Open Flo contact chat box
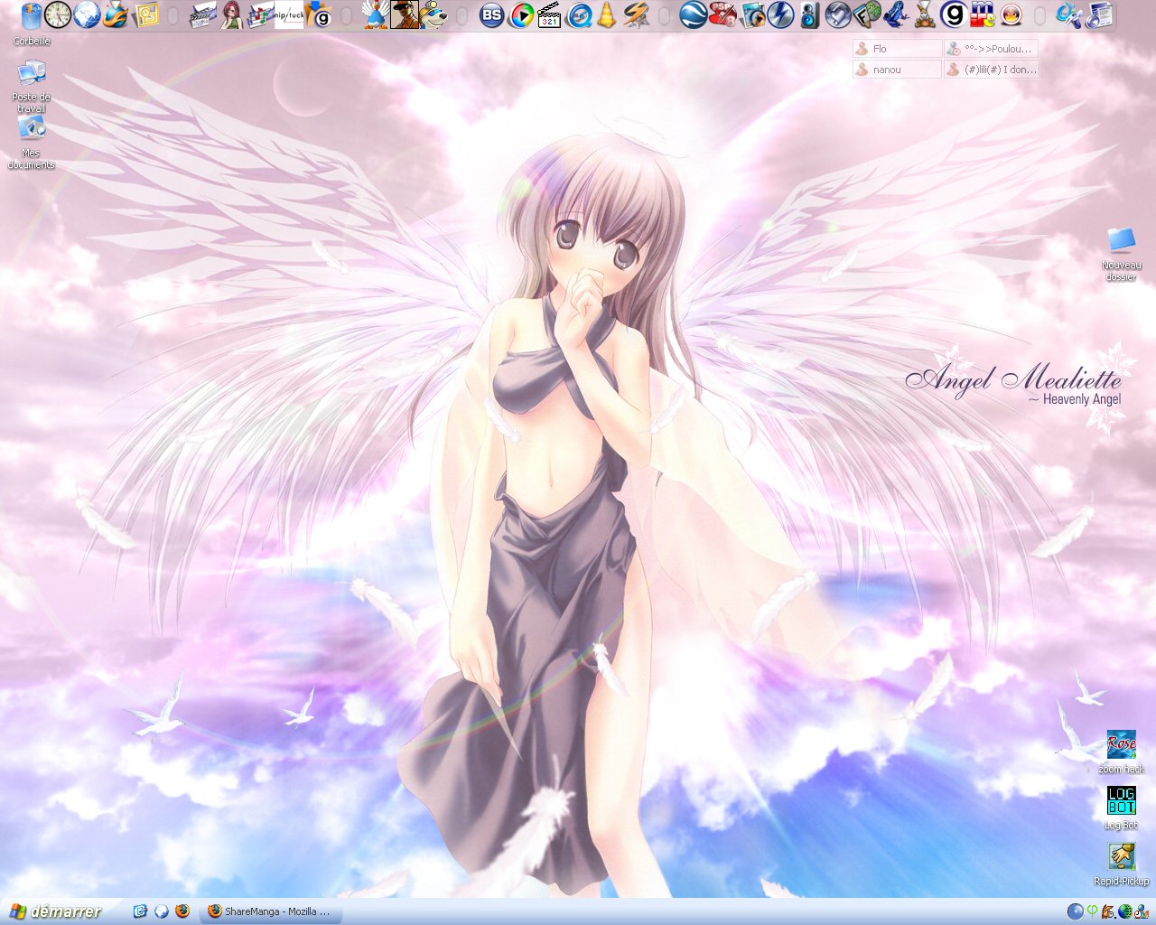The width and height of the screenshot is (1156, 925). point(898,49)
